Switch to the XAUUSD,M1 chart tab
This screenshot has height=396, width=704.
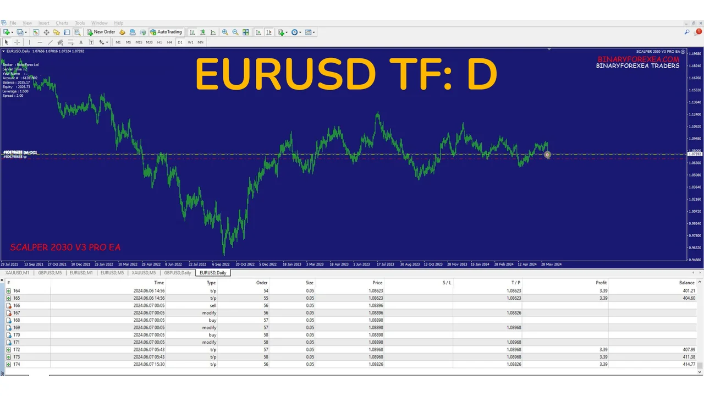point(17,273)
